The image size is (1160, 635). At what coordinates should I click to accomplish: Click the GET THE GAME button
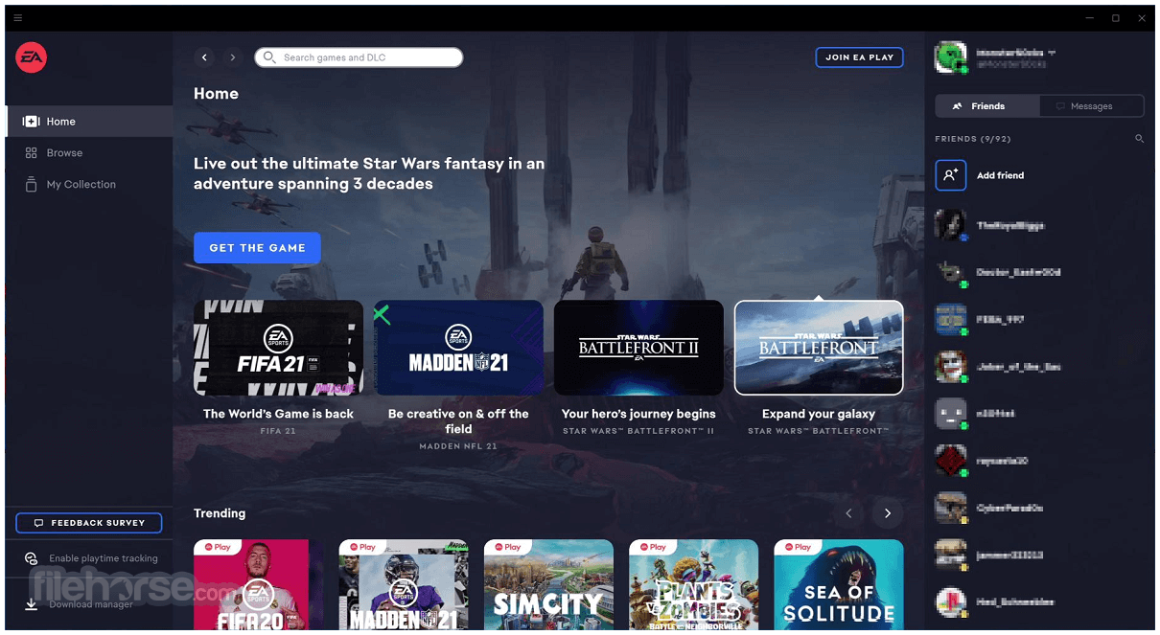click(257, 248)
